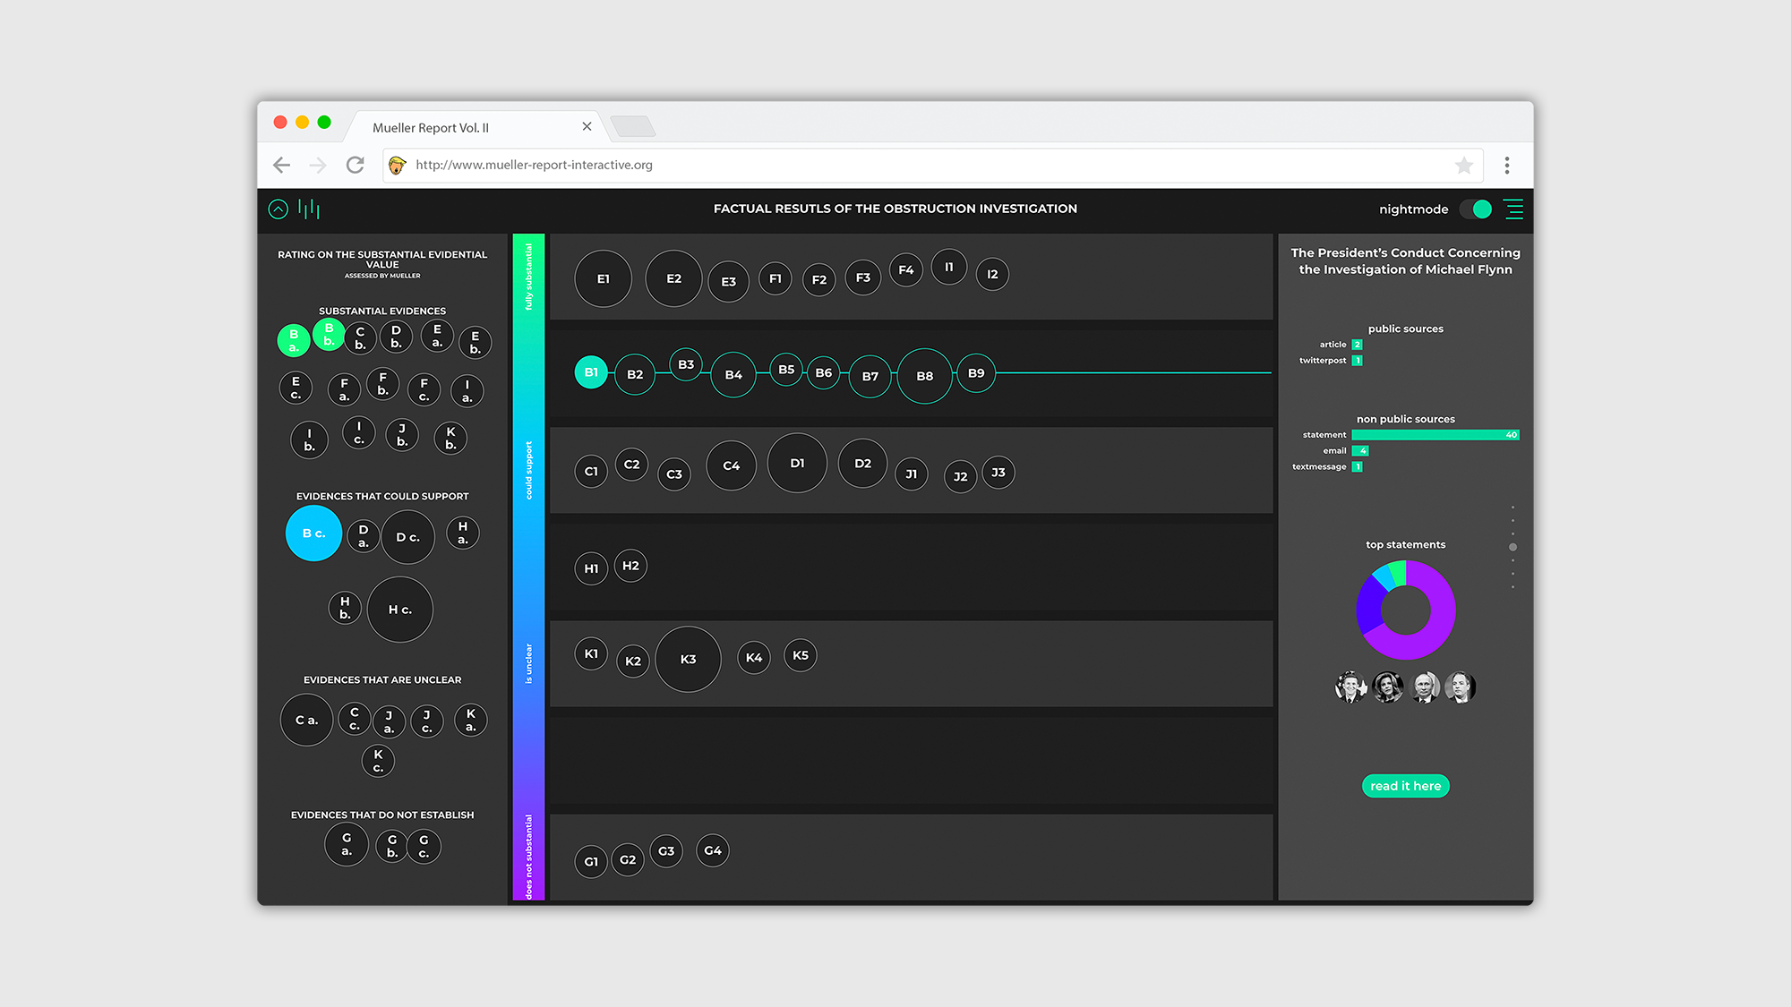
Task: Open the browser three-dot menu
Action: 1507,166
